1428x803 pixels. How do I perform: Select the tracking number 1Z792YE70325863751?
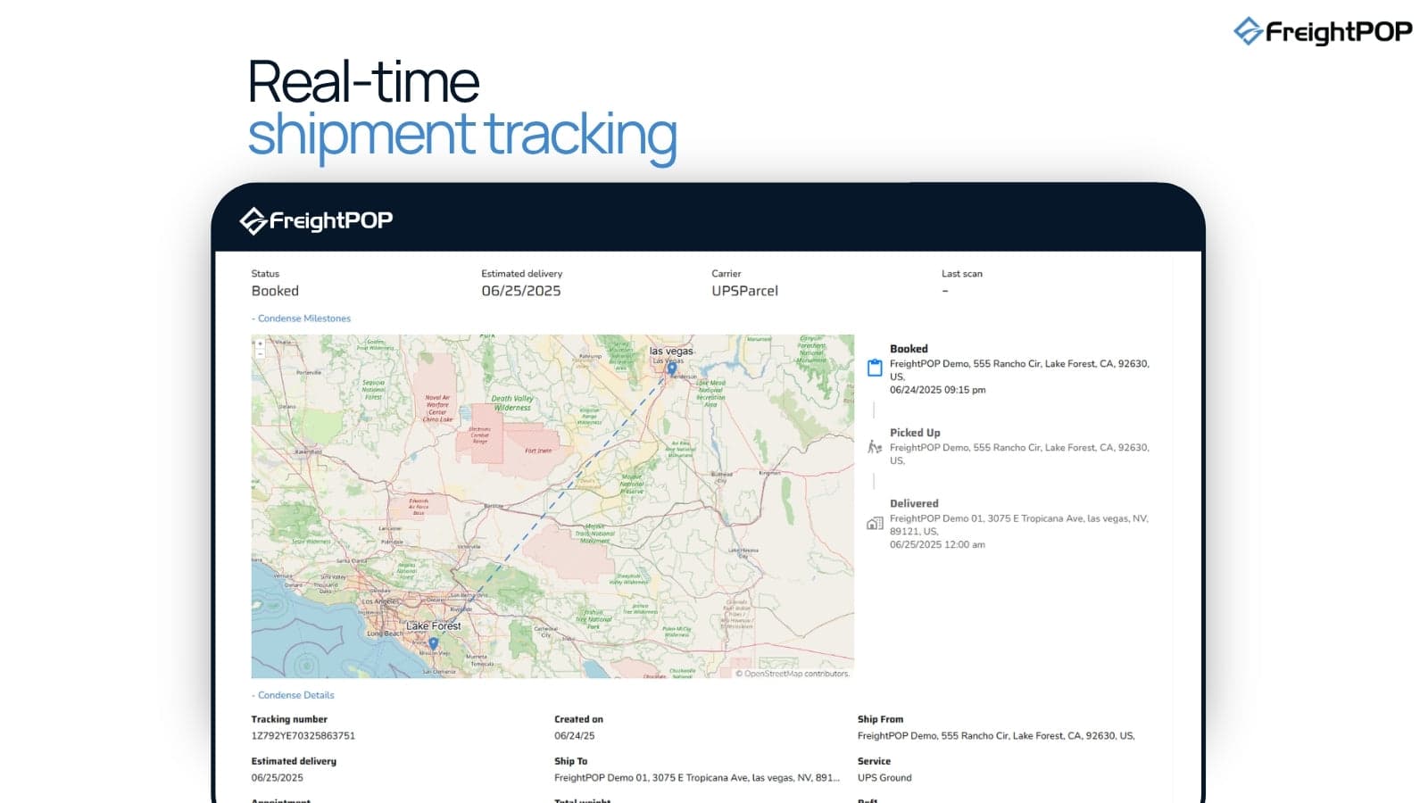(303, 736)
